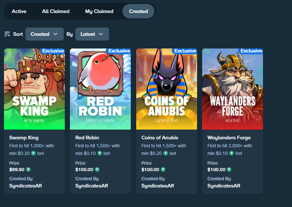This screenshot has height=207, width=292.
Task: Click the Coins of Anubis title text
Action: point(160,138)
